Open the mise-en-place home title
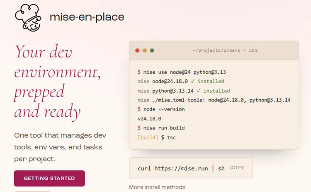 (x=87, y=17)
